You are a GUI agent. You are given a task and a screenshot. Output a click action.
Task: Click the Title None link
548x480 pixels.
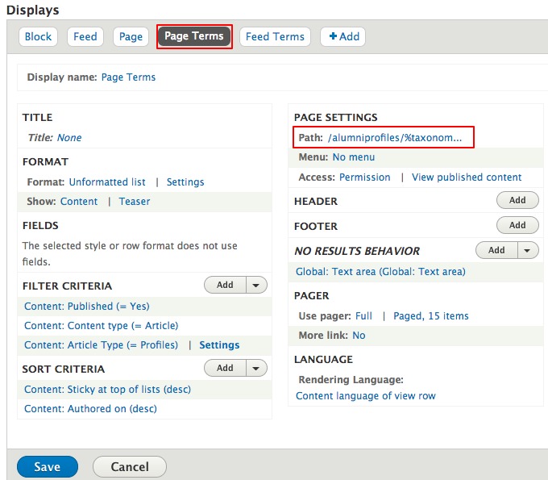point(69,138)
